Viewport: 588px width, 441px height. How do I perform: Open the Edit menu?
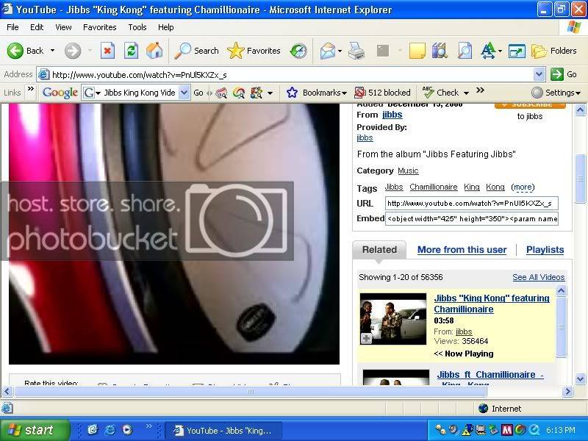36,27
